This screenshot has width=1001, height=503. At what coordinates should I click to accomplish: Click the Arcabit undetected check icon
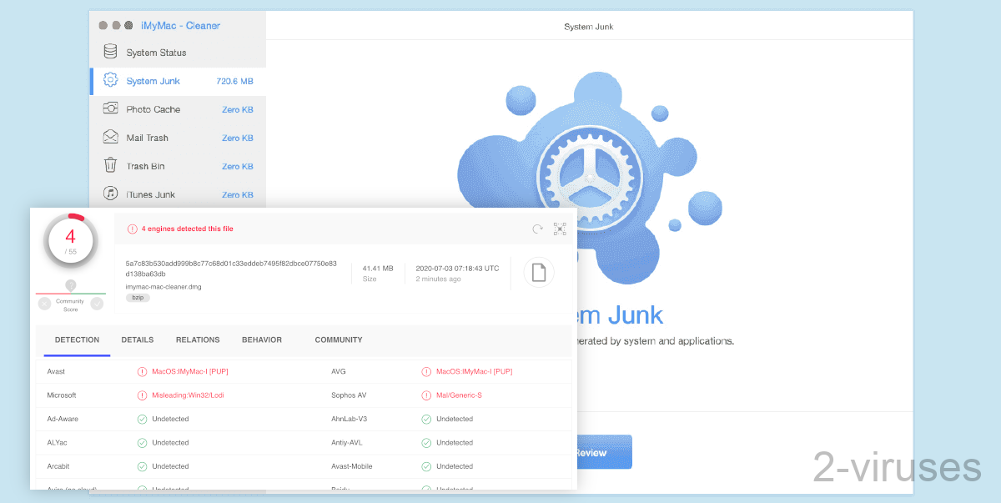tap(143, 466)
